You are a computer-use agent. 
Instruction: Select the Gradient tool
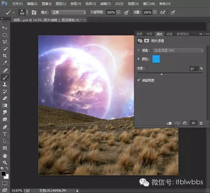pos(5,105)
